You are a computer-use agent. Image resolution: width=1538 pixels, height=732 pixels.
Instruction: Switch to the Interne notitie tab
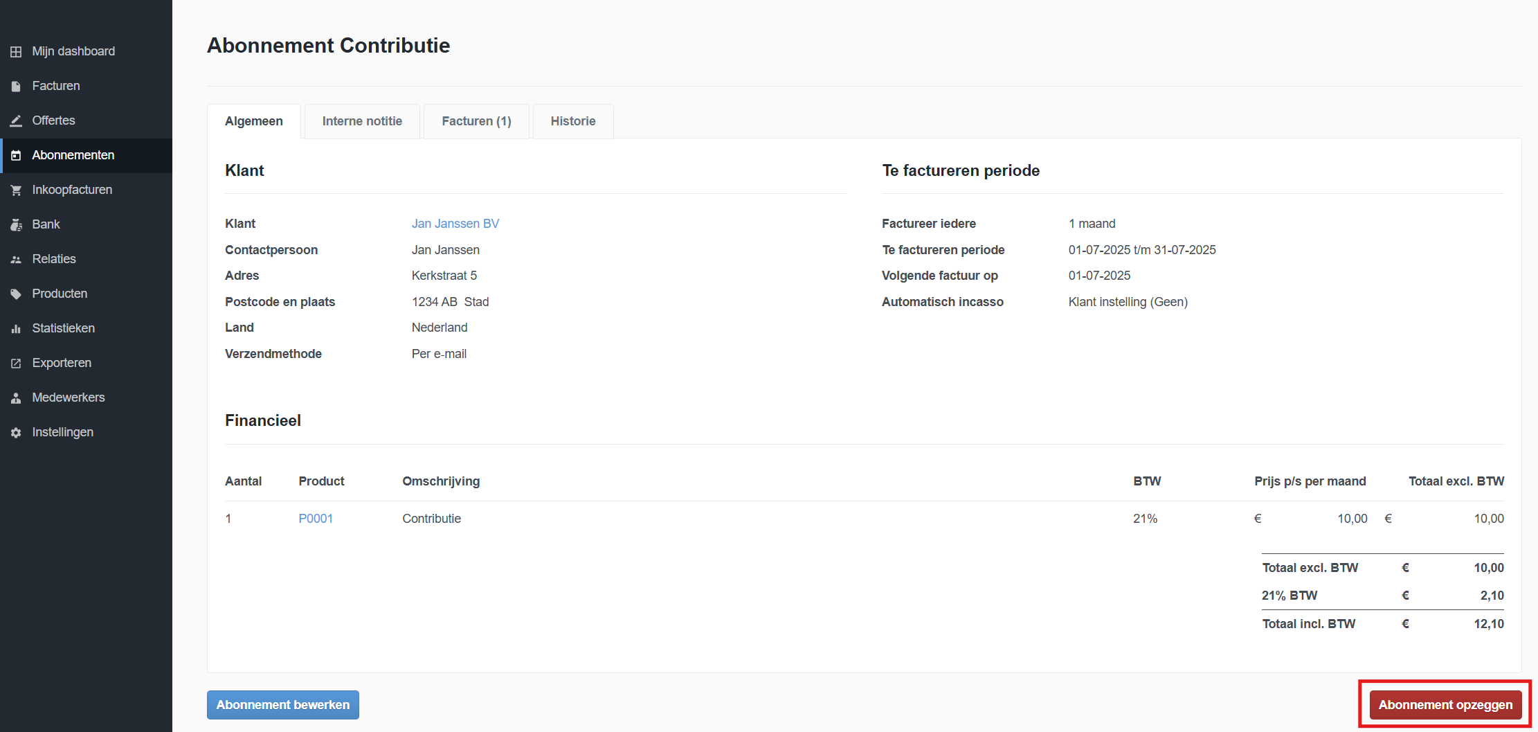pyautogui.click(x=362, y=121)
